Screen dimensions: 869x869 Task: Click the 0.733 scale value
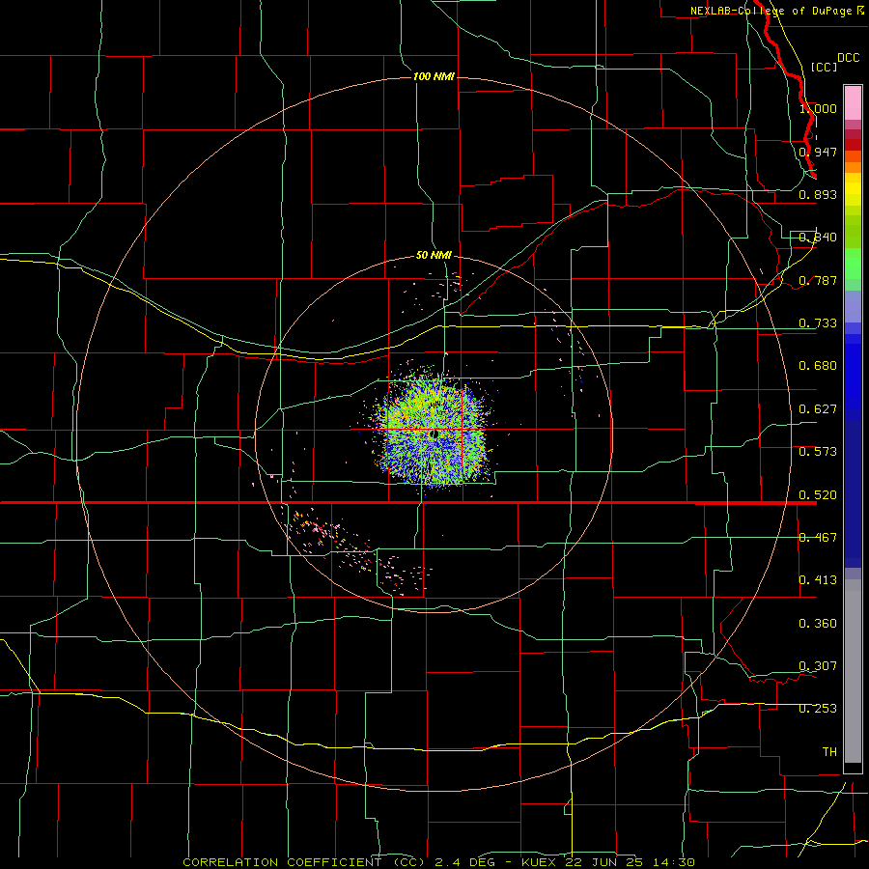818,322
